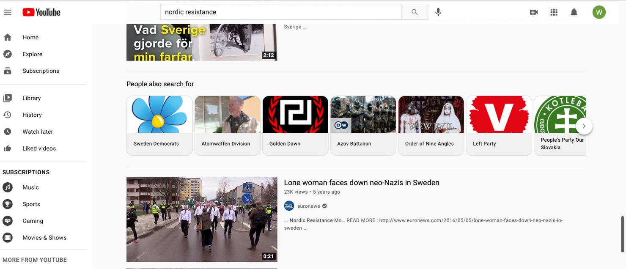Click the People also search for heading
Viewport: 626px width, 269px height.
160,84
